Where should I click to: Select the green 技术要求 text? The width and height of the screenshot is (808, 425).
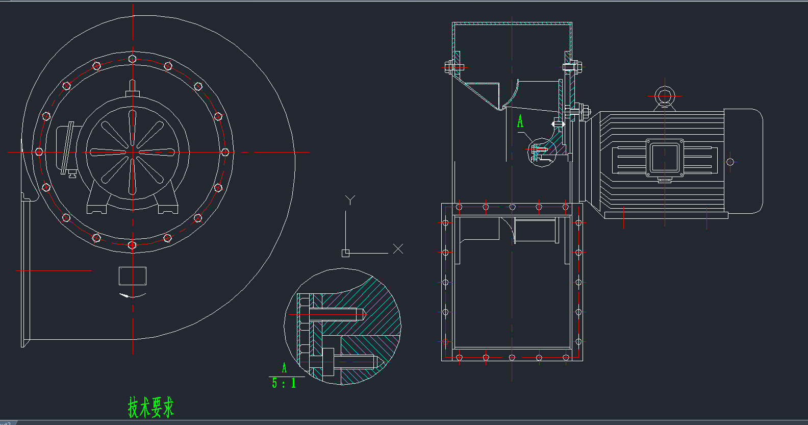[x=150, y=407]
